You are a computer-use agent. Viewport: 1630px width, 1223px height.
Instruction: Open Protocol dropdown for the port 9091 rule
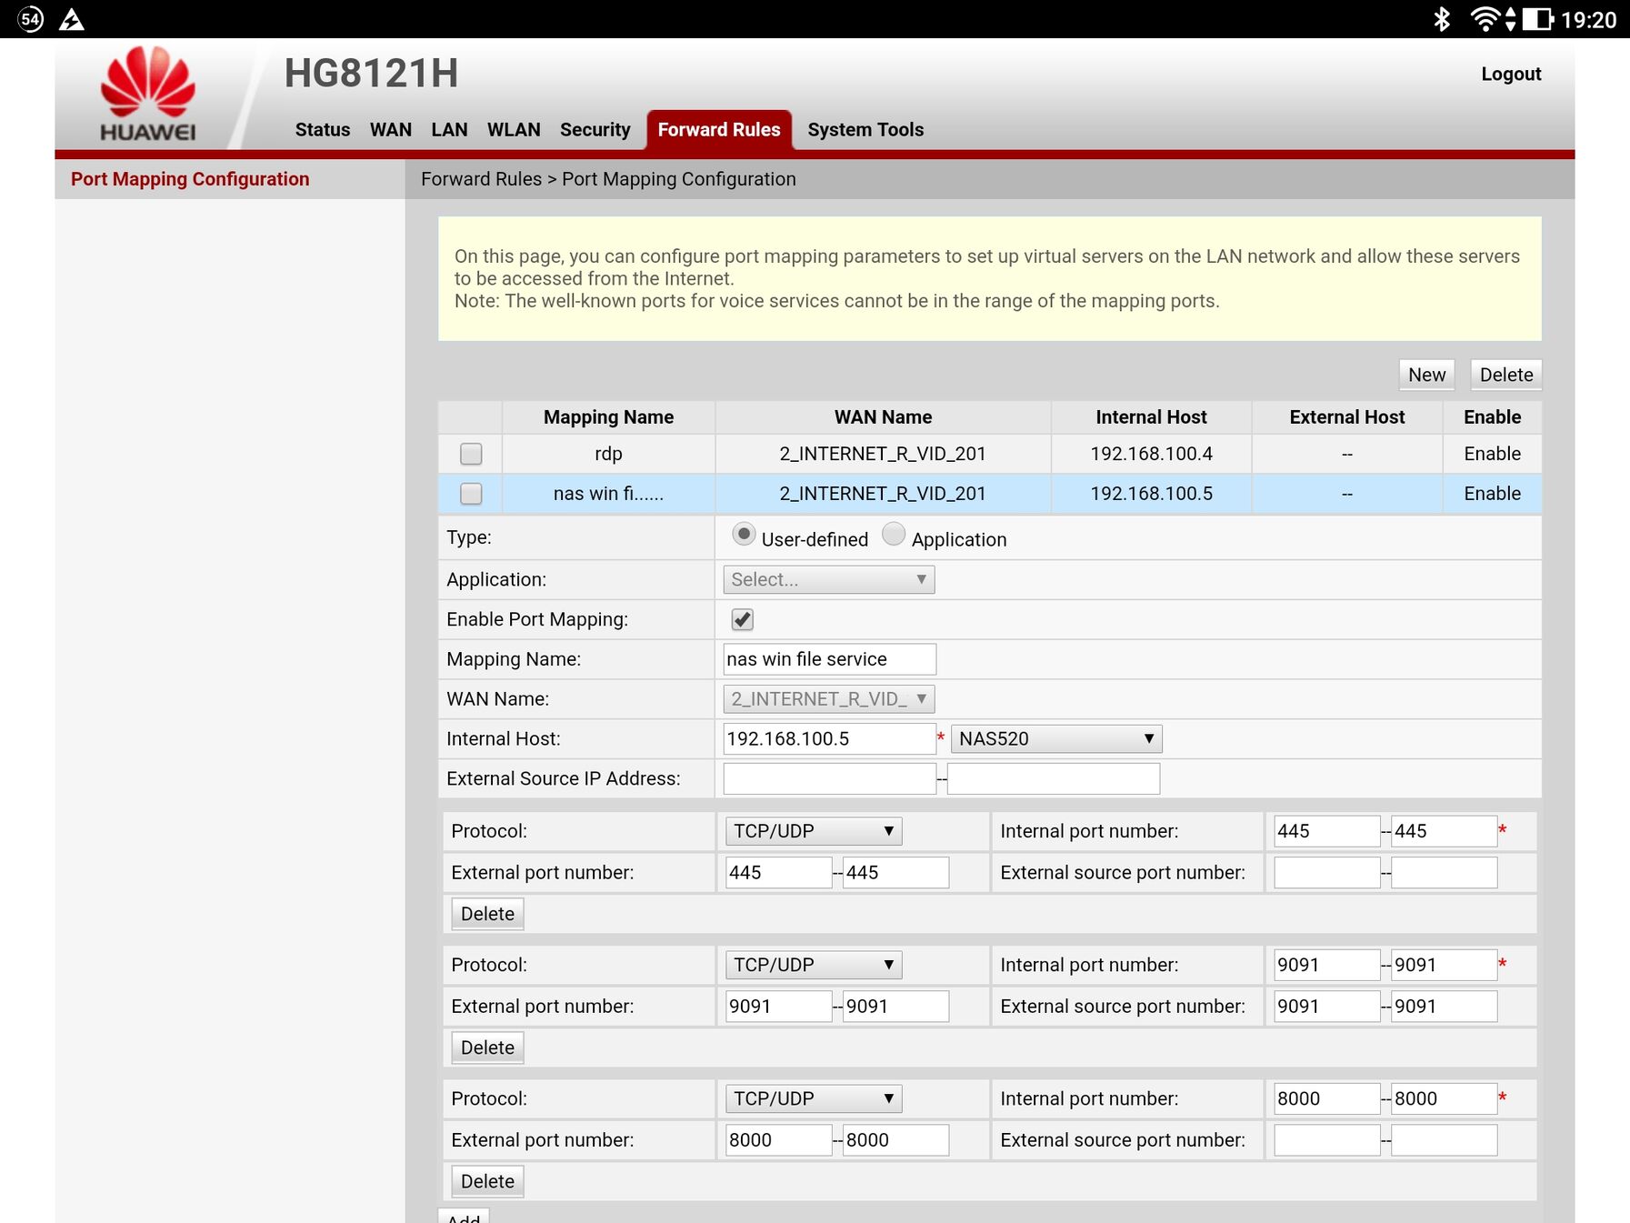(x=814, y=965)
